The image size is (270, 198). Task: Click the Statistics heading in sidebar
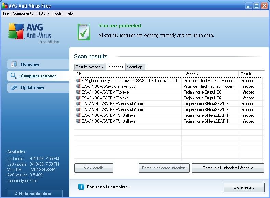click(x=16, y=152)
